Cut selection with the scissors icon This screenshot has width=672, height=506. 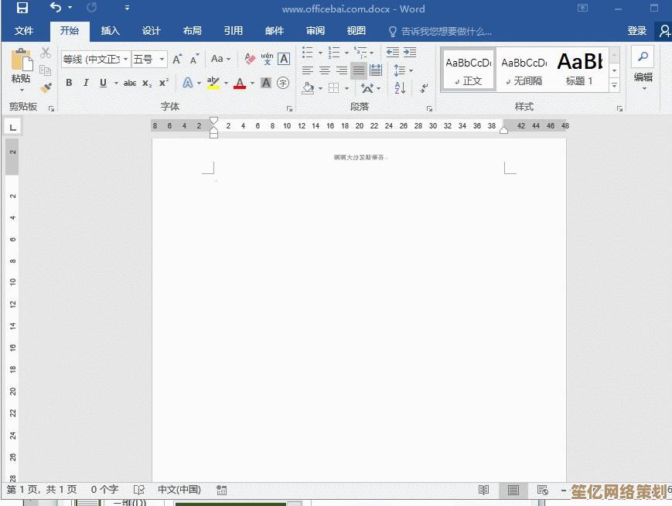(x=46, y=53)
